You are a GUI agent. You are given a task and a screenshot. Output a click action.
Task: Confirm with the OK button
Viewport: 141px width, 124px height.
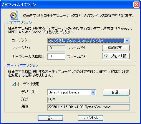(x=50, y=118)
